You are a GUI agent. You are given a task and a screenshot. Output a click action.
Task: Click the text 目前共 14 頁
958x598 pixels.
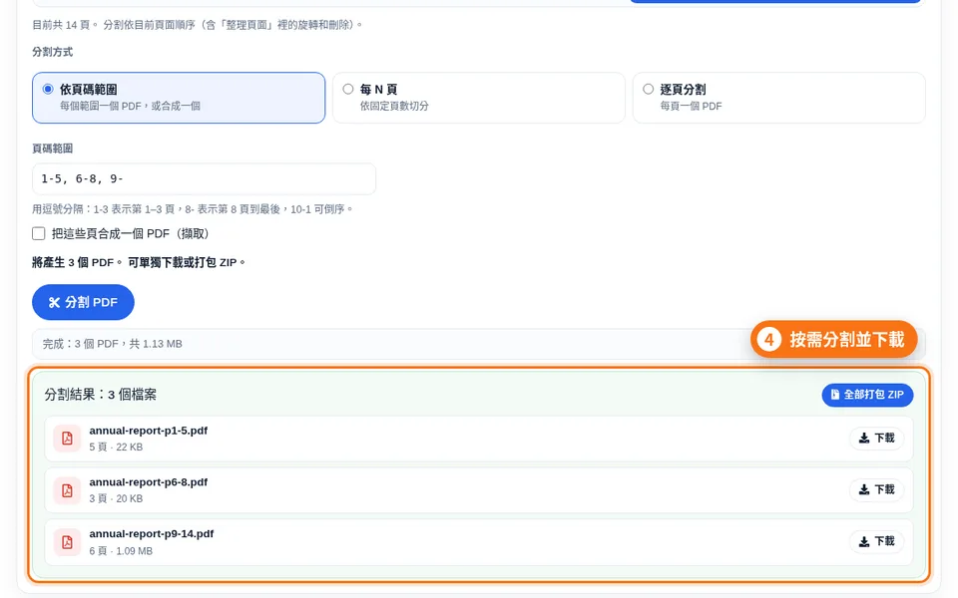point(61,25)
